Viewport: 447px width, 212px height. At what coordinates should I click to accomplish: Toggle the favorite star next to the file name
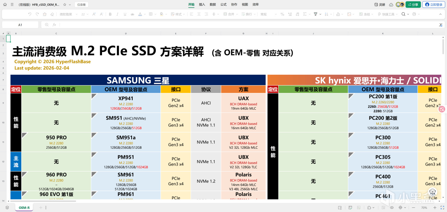[65, 5]
